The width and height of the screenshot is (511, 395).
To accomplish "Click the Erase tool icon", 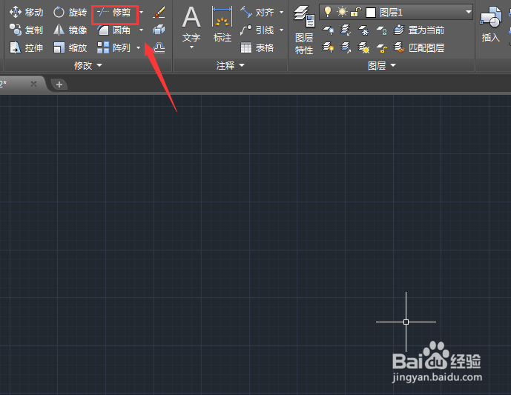I will point(159,13).
